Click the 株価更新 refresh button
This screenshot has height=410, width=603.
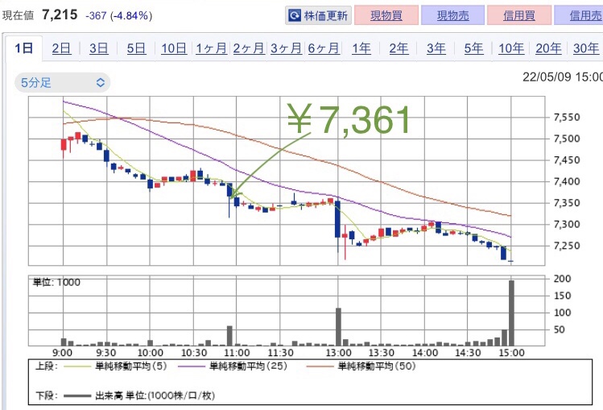tap(318, 15)
